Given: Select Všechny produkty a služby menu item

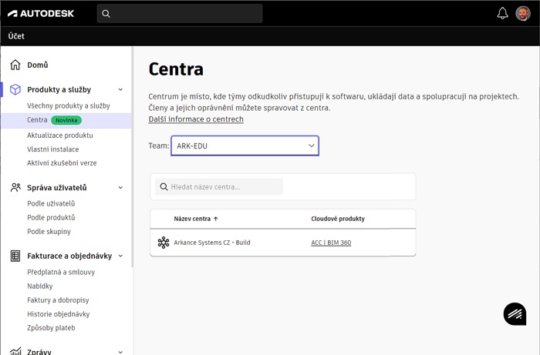Looking at the screenshot, I should pyautogui.click(x=69, y=105).
